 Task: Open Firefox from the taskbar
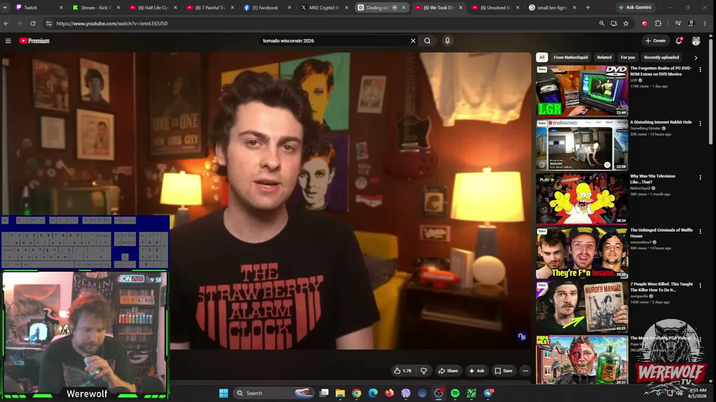(x=389, y=393)
